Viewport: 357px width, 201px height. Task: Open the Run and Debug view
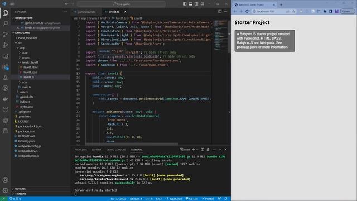pos(5,45)
